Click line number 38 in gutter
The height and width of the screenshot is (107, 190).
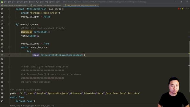[2, 93]
